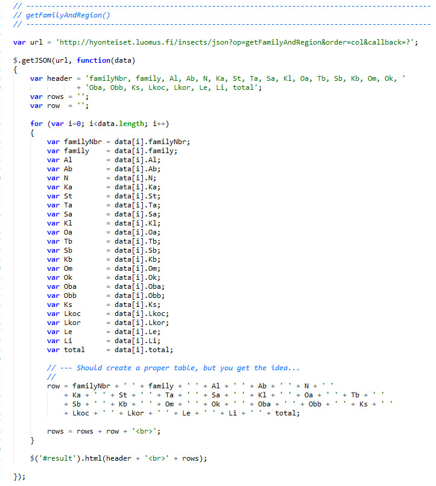Click the getFamilyAndRegion() comment title
Screen dimensions: 436x486
tap(62, 15)
